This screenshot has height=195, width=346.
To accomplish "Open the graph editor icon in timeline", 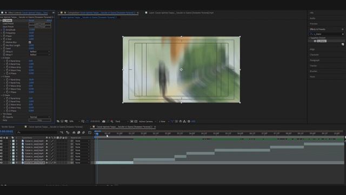I will 90,132.
